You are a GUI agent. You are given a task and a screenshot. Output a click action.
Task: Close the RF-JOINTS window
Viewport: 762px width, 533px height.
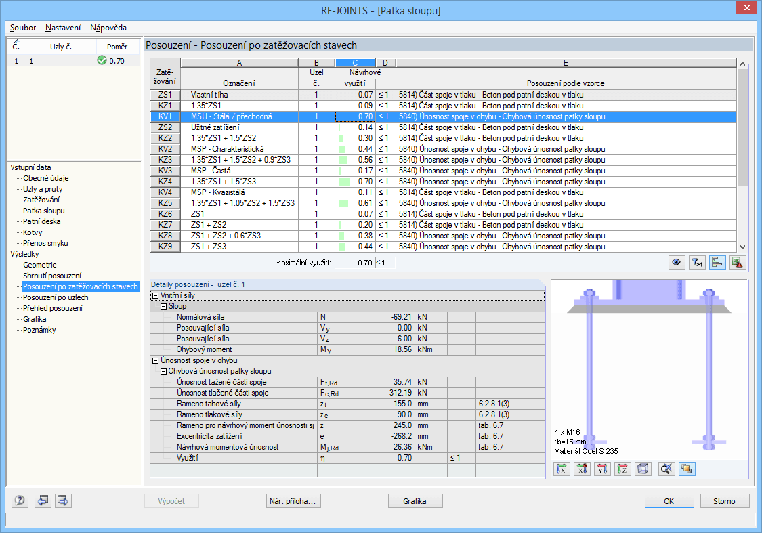(x=746, y=8)
